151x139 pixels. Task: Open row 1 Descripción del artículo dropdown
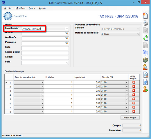coord(42,83)
